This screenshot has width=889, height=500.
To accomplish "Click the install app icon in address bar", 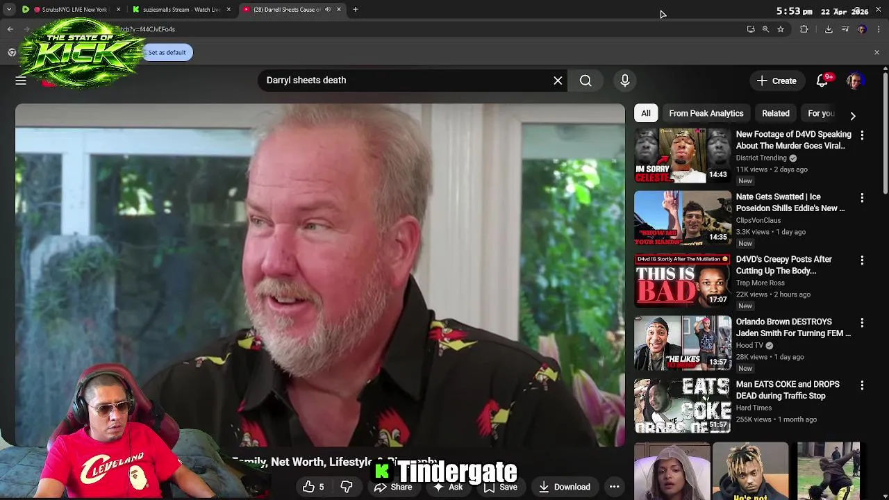I will [x=751, y=29].
